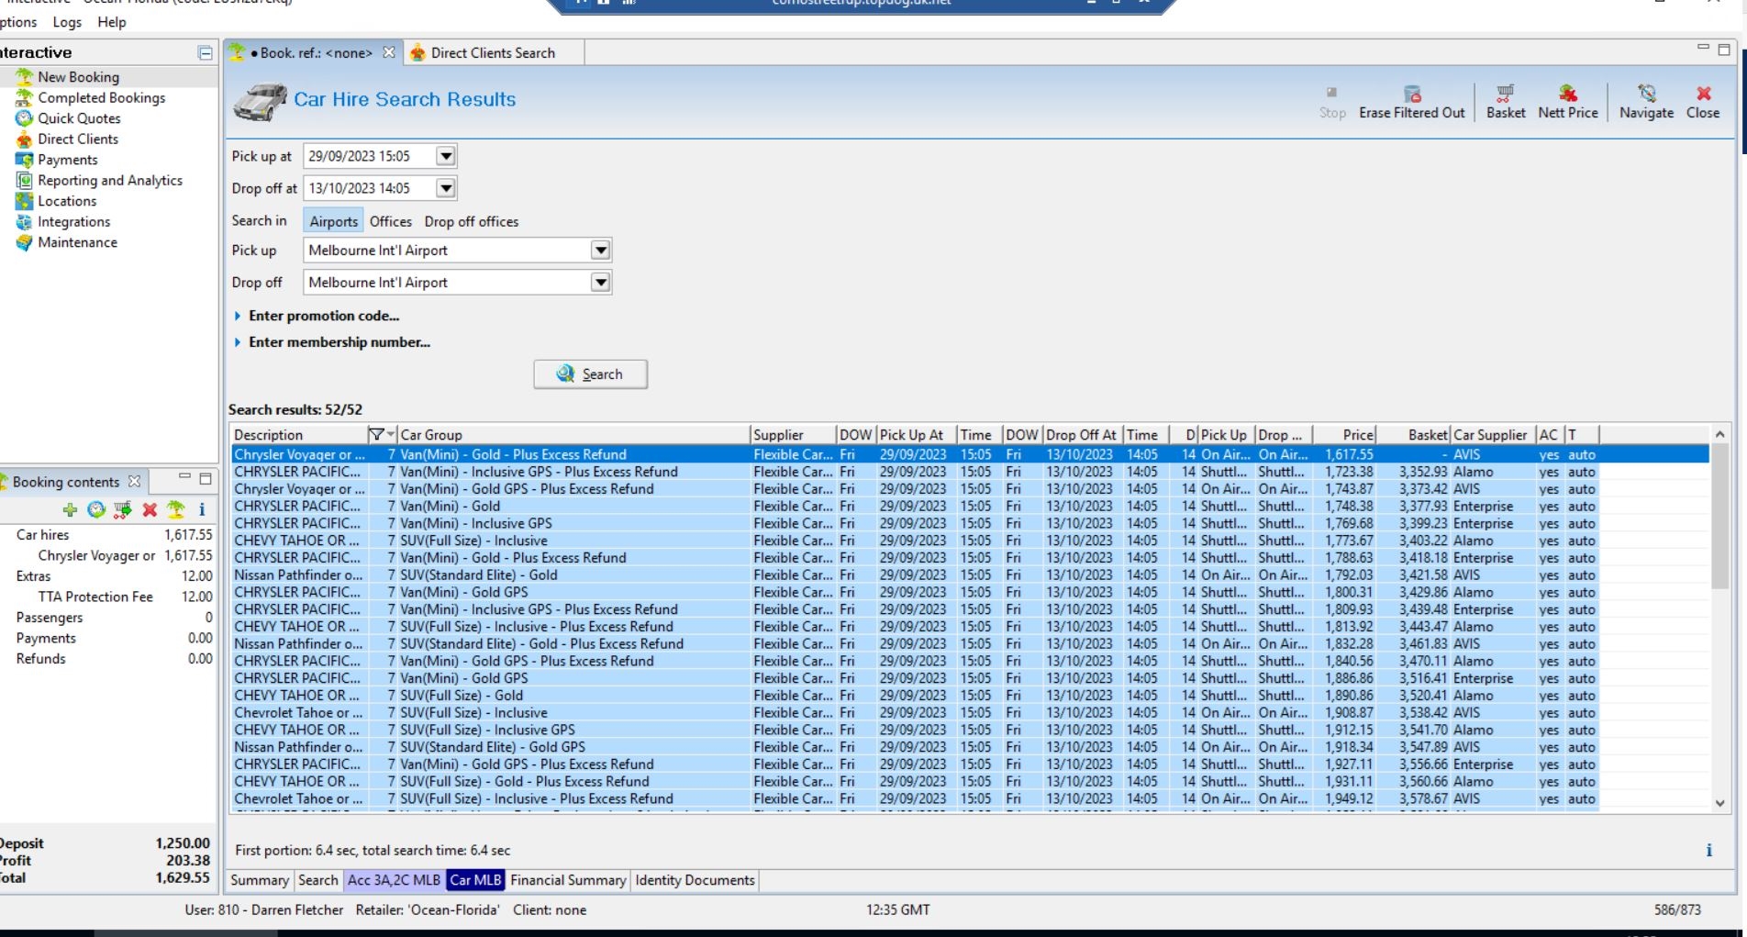Screen dimensions: 1747x937
Task: Open the Drop off location dropdown
Action: tap(600, 282)
